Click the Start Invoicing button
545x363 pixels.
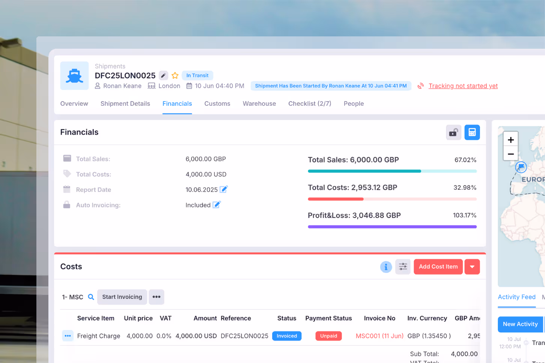pos(122,297)
